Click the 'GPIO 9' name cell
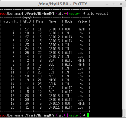The height and width of the screenshot is (118, 126). (x=54, y=100)
